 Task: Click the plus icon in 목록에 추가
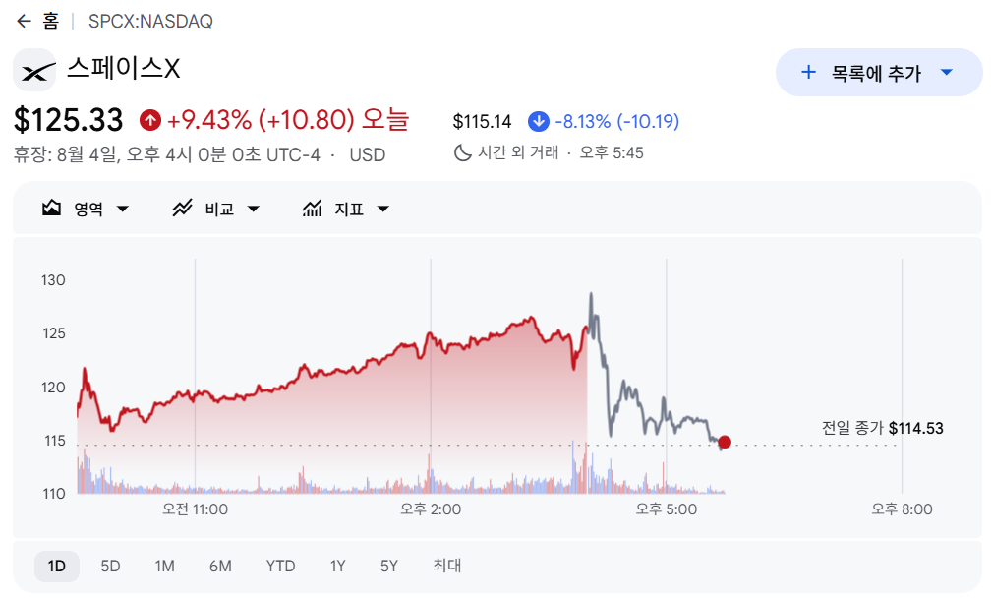coord(808,72)
